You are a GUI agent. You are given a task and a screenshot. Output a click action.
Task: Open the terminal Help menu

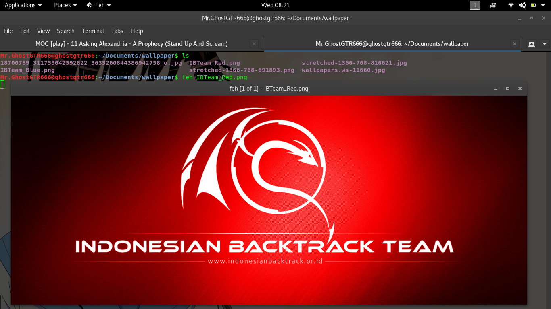click(x=137, y=31)
